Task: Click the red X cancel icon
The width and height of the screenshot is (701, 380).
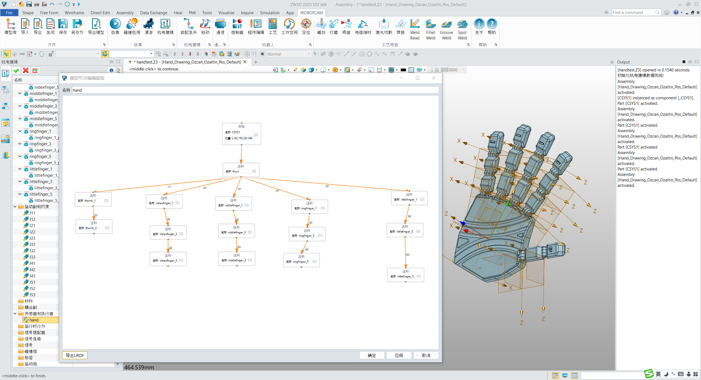Action: (x=26, y=71)
